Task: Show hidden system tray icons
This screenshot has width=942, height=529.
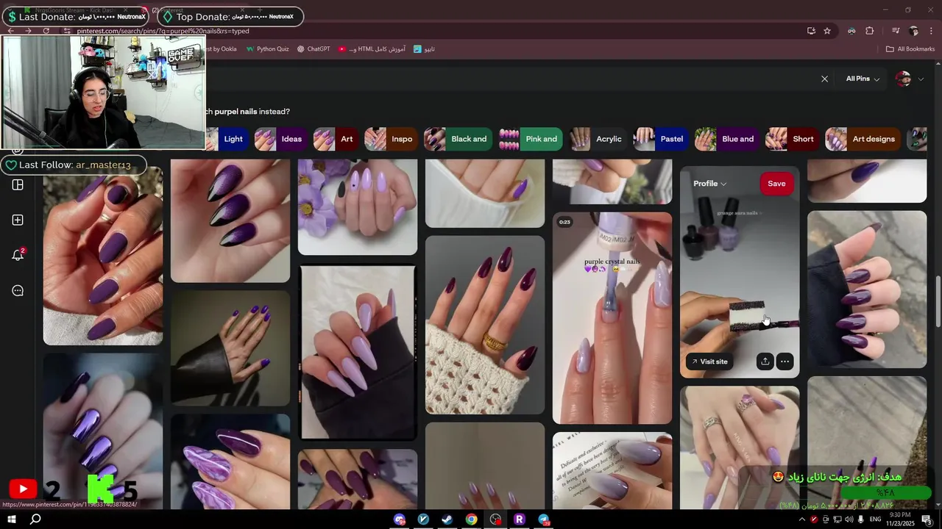Action: point(801,519)
